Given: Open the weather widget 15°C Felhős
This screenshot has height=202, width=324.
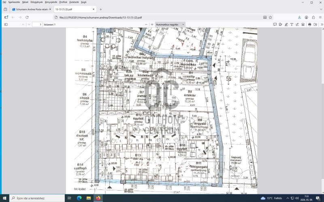Looking at the screenshot, I should click(x=271, y=198).
